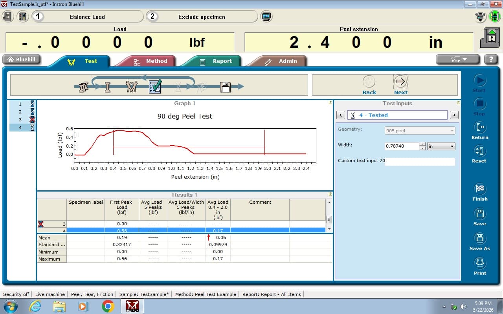This screenshot has width=503, height=314.
Task: Open the specimen selector showing 4 - Tested
Action: [x=397, y=115]
